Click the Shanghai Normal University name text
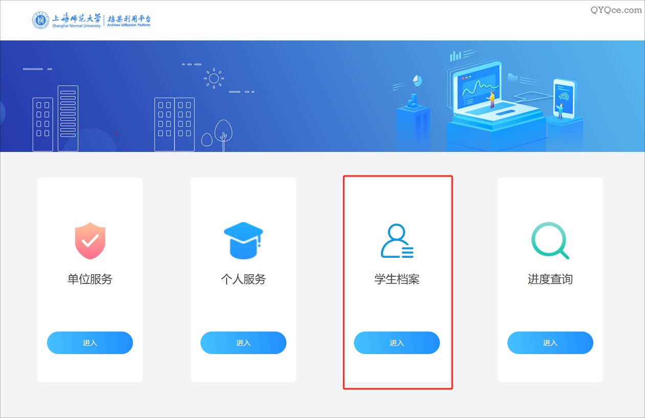This screenshot has height=418, width=645. point(77,20)
